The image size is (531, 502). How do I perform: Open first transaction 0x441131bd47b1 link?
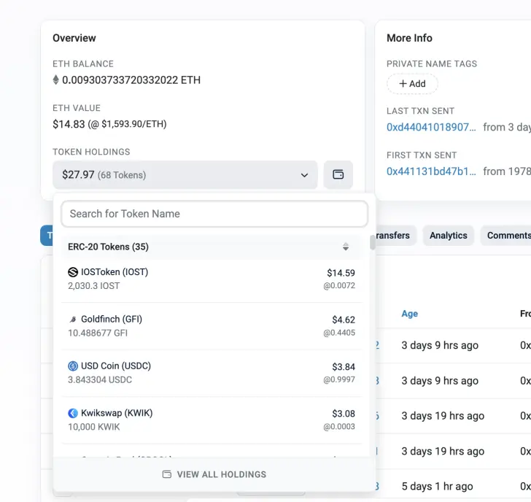431,171
